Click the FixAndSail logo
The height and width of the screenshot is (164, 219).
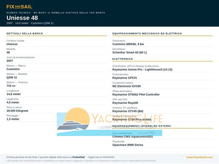click(19, 7)
